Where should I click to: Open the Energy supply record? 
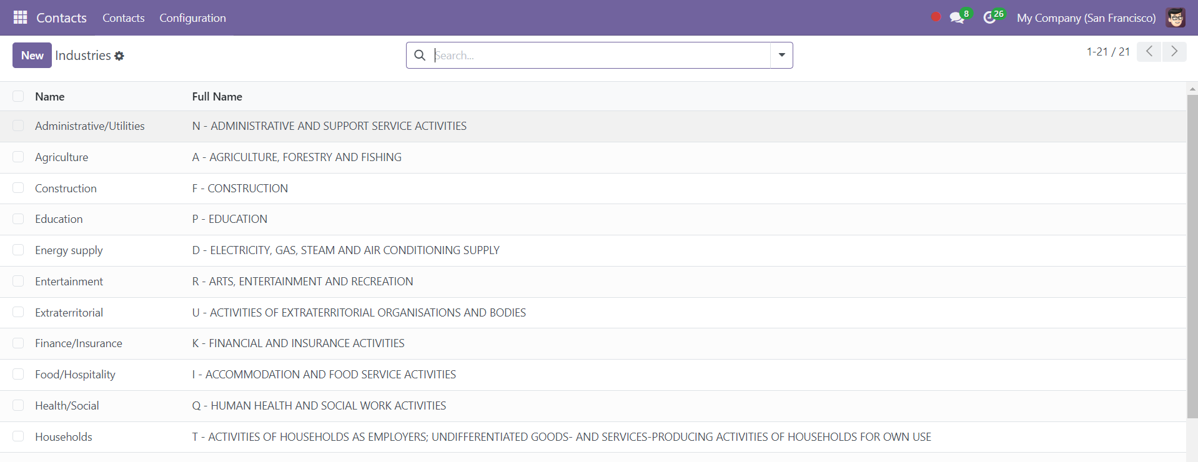point(69,250)
